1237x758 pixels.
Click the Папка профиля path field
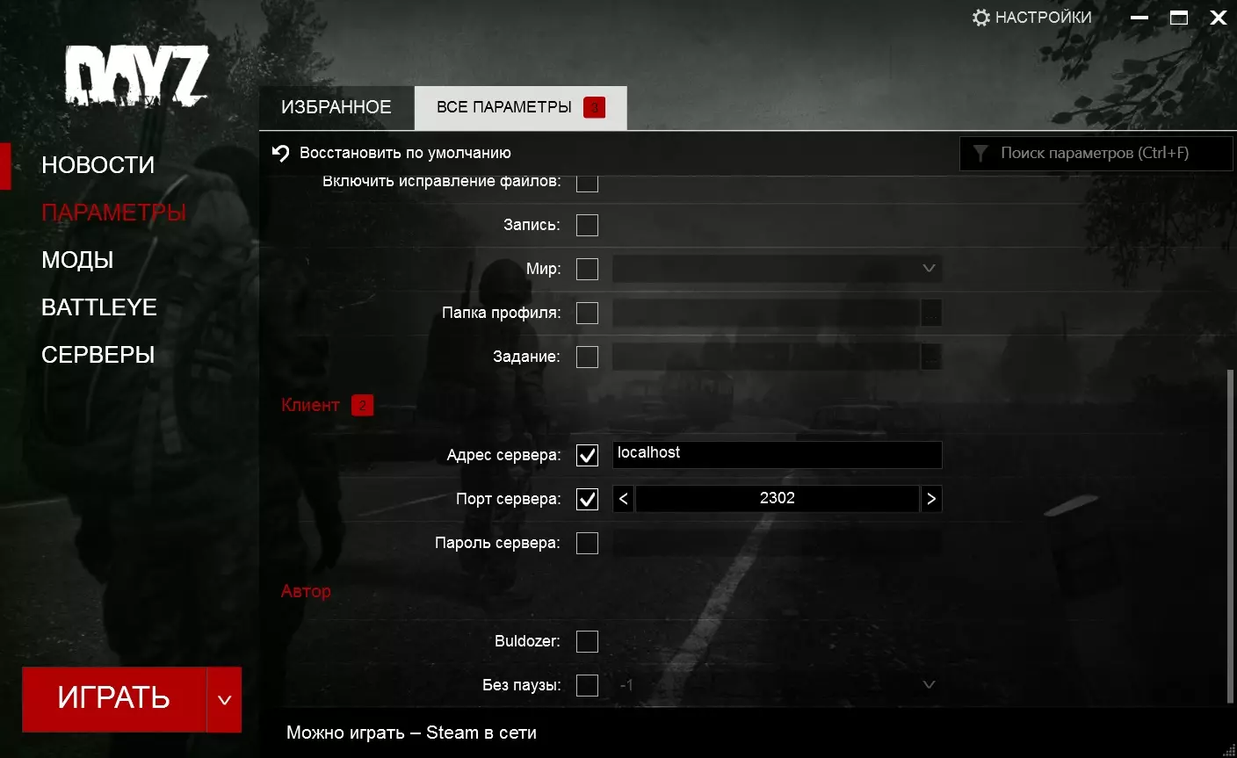coord(766,313)
